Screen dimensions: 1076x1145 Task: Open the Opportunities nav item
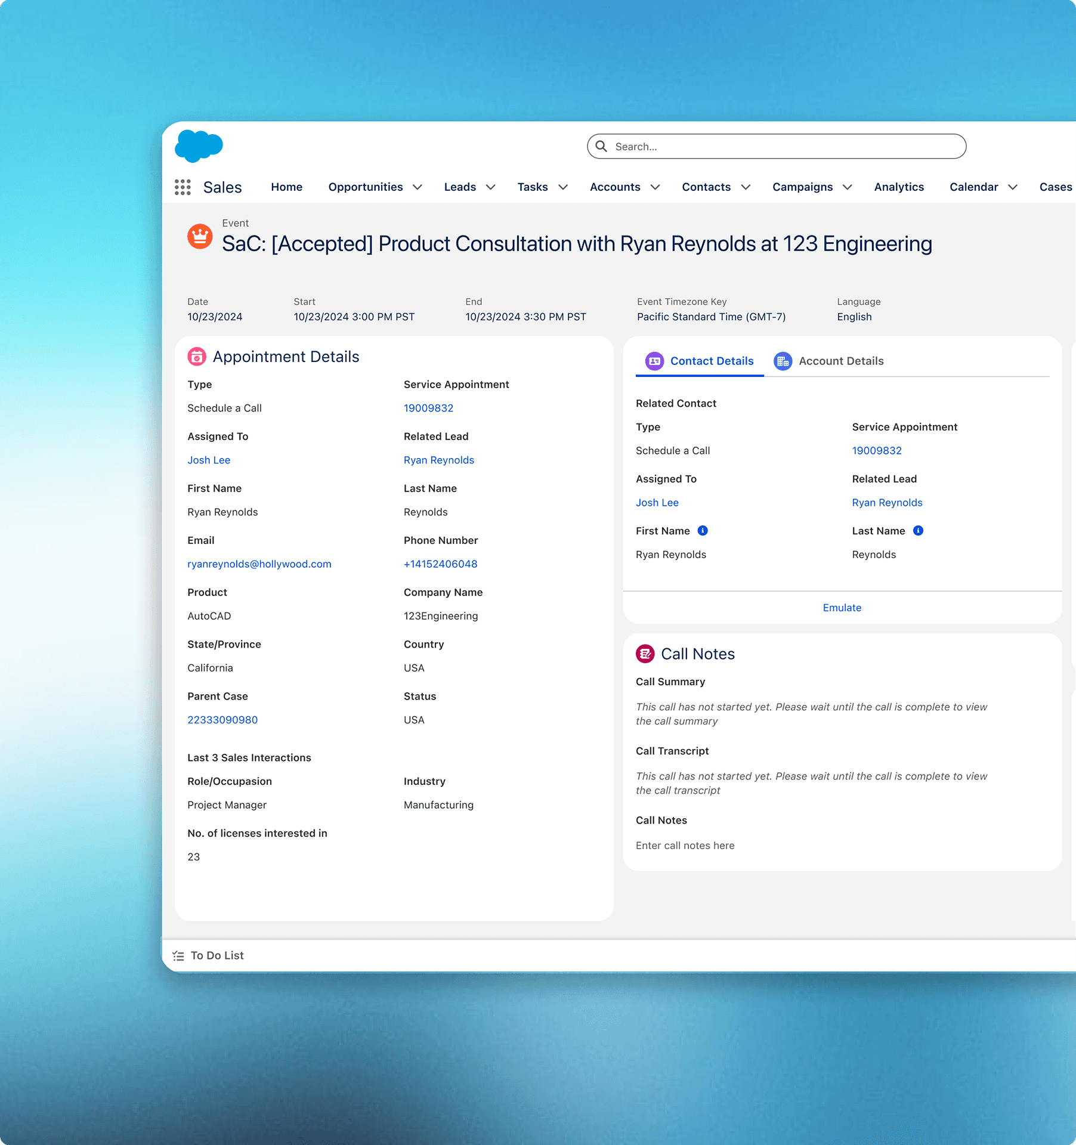point(366,187)
